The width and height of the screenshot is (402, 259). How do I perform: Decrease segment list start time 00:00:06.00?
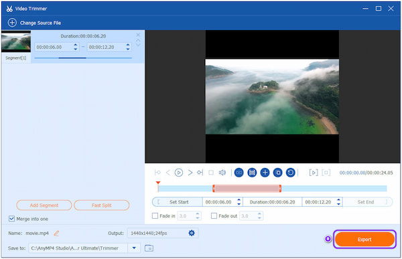point(75,49)
